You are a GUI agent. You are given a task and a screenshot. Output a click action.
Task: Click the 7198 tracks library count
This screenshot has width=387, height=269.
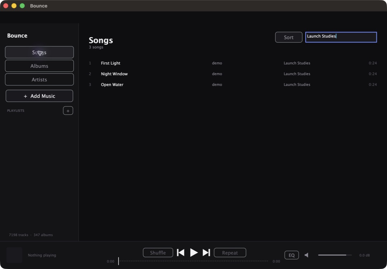pyautogui.click(x=19, y=235)
